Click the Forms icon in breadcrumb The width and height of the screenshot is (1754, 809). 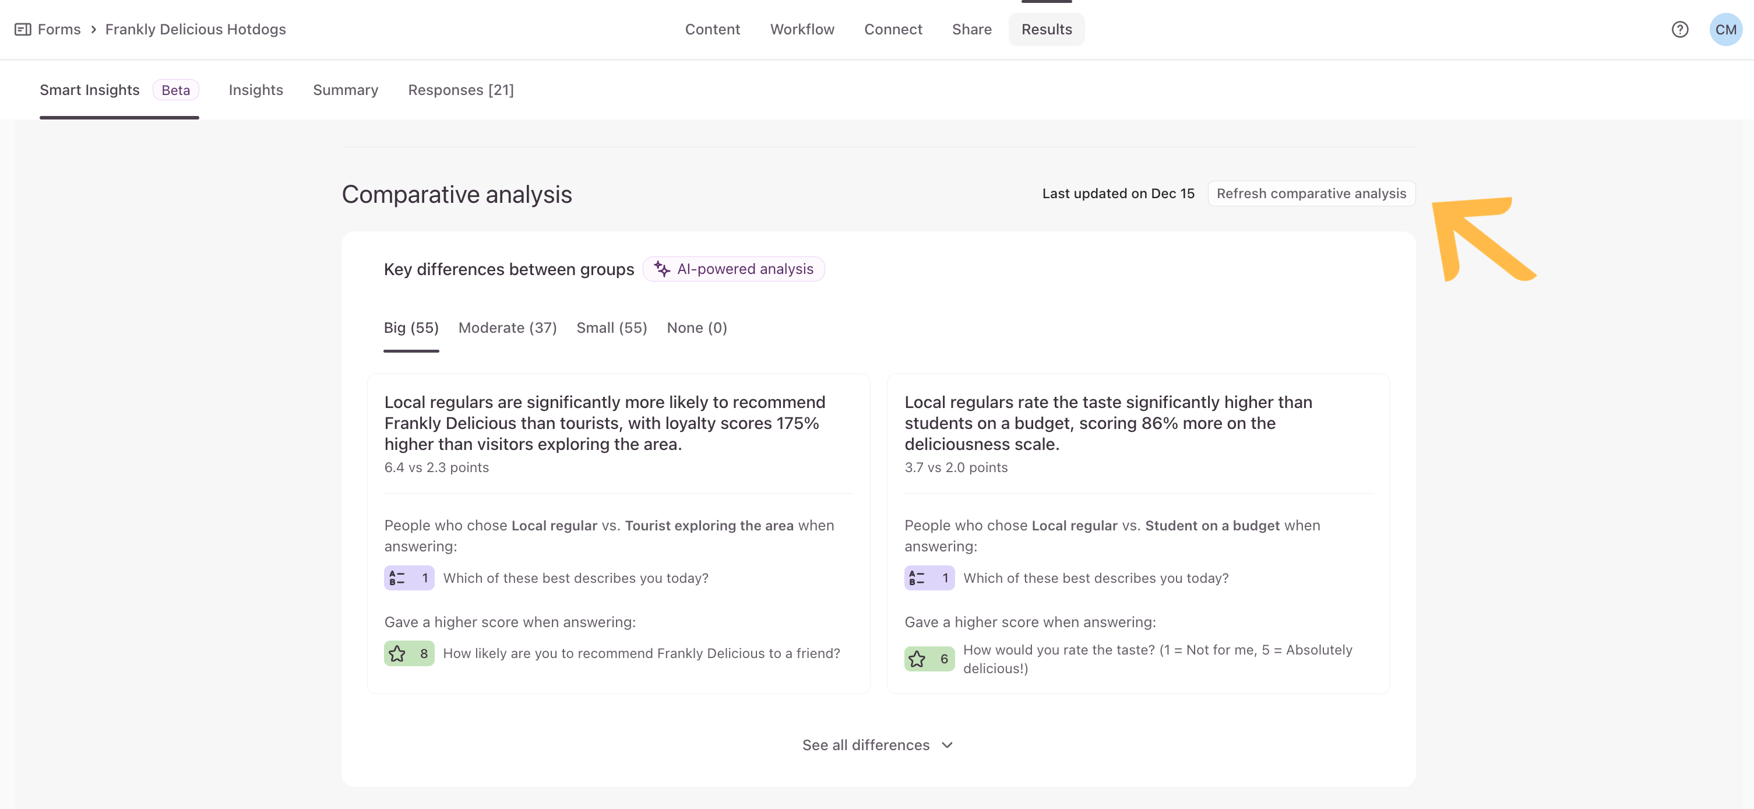(x=23, y=29)
